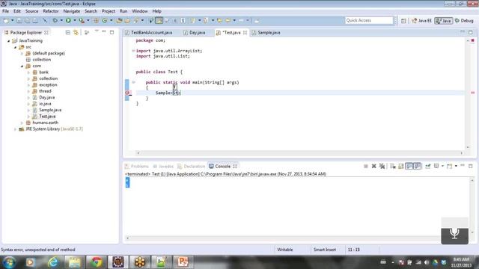Click the Quick Access search field
This screenshot has width=479, height=269.
(369, 20)
